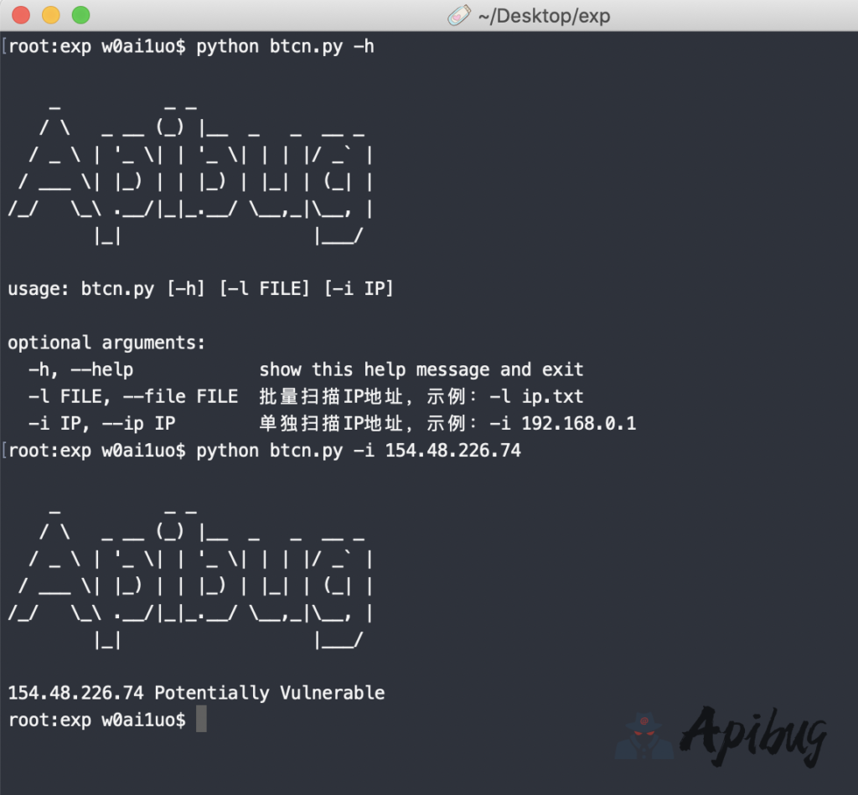The image size is (858, 795).
Task: Click the '-i IP, --ip IP' option
Action: 101,423
